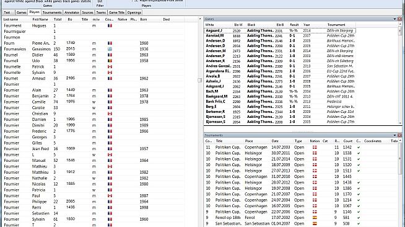405x227 pixels.
Task: Open the Game Title tab
Action: click(116, 12)
